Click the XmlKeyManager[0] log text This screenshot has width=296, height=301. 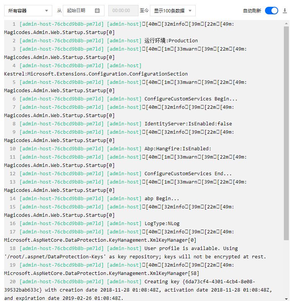pos(100,240)
